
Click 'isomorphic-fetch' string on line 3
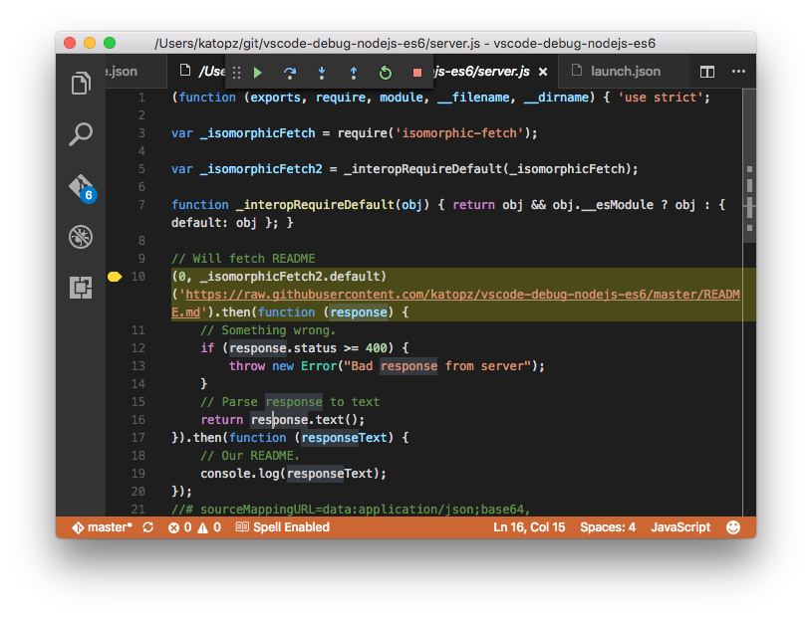point(460,133)
